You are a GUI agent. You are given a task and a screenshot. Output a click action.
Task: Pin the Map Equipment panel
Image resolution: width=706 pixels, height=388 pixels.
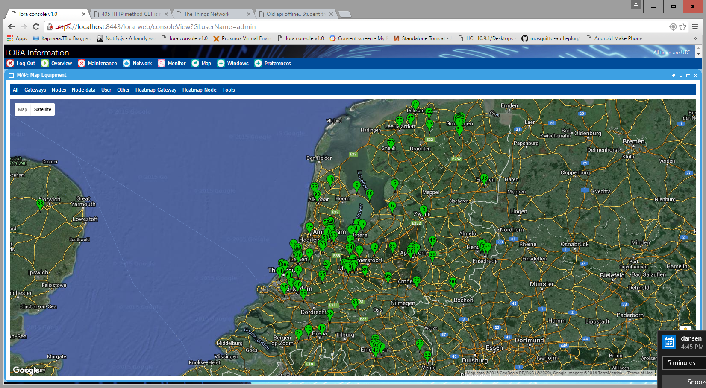coord(674,75)
